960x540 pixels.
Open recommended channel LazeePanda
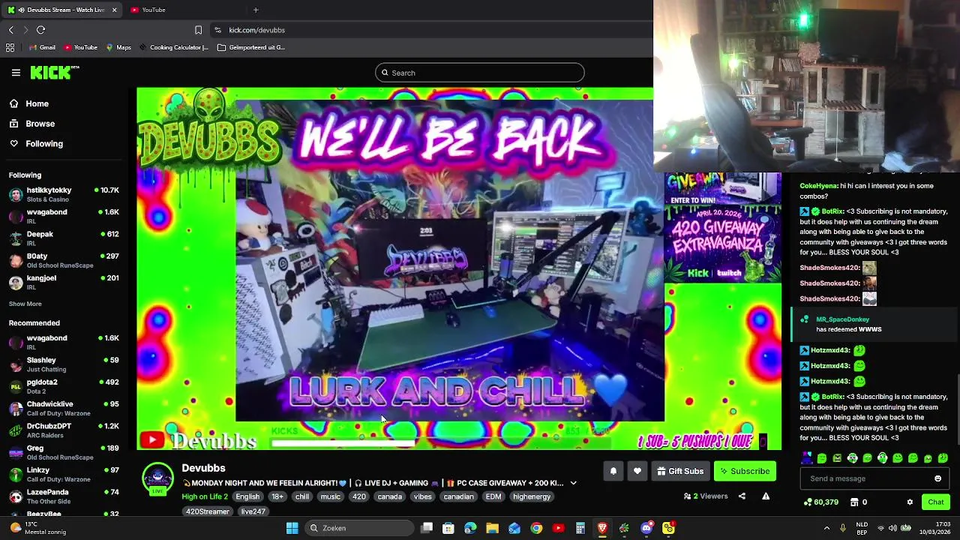click(x=64, y=496)
